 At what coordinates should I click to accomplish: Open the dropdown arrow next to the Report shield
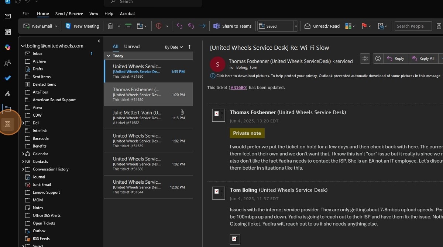167,27
